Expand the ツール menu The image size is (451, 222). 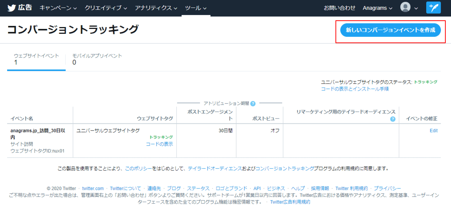point(196,8)
